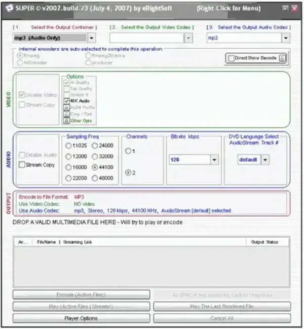Pick the 11025 sampling frequency
This screenshot has width=304, height=329.
(69, 146)
